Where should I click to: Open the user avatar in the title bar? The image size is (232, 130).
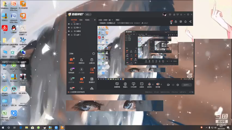click(164, 14)
